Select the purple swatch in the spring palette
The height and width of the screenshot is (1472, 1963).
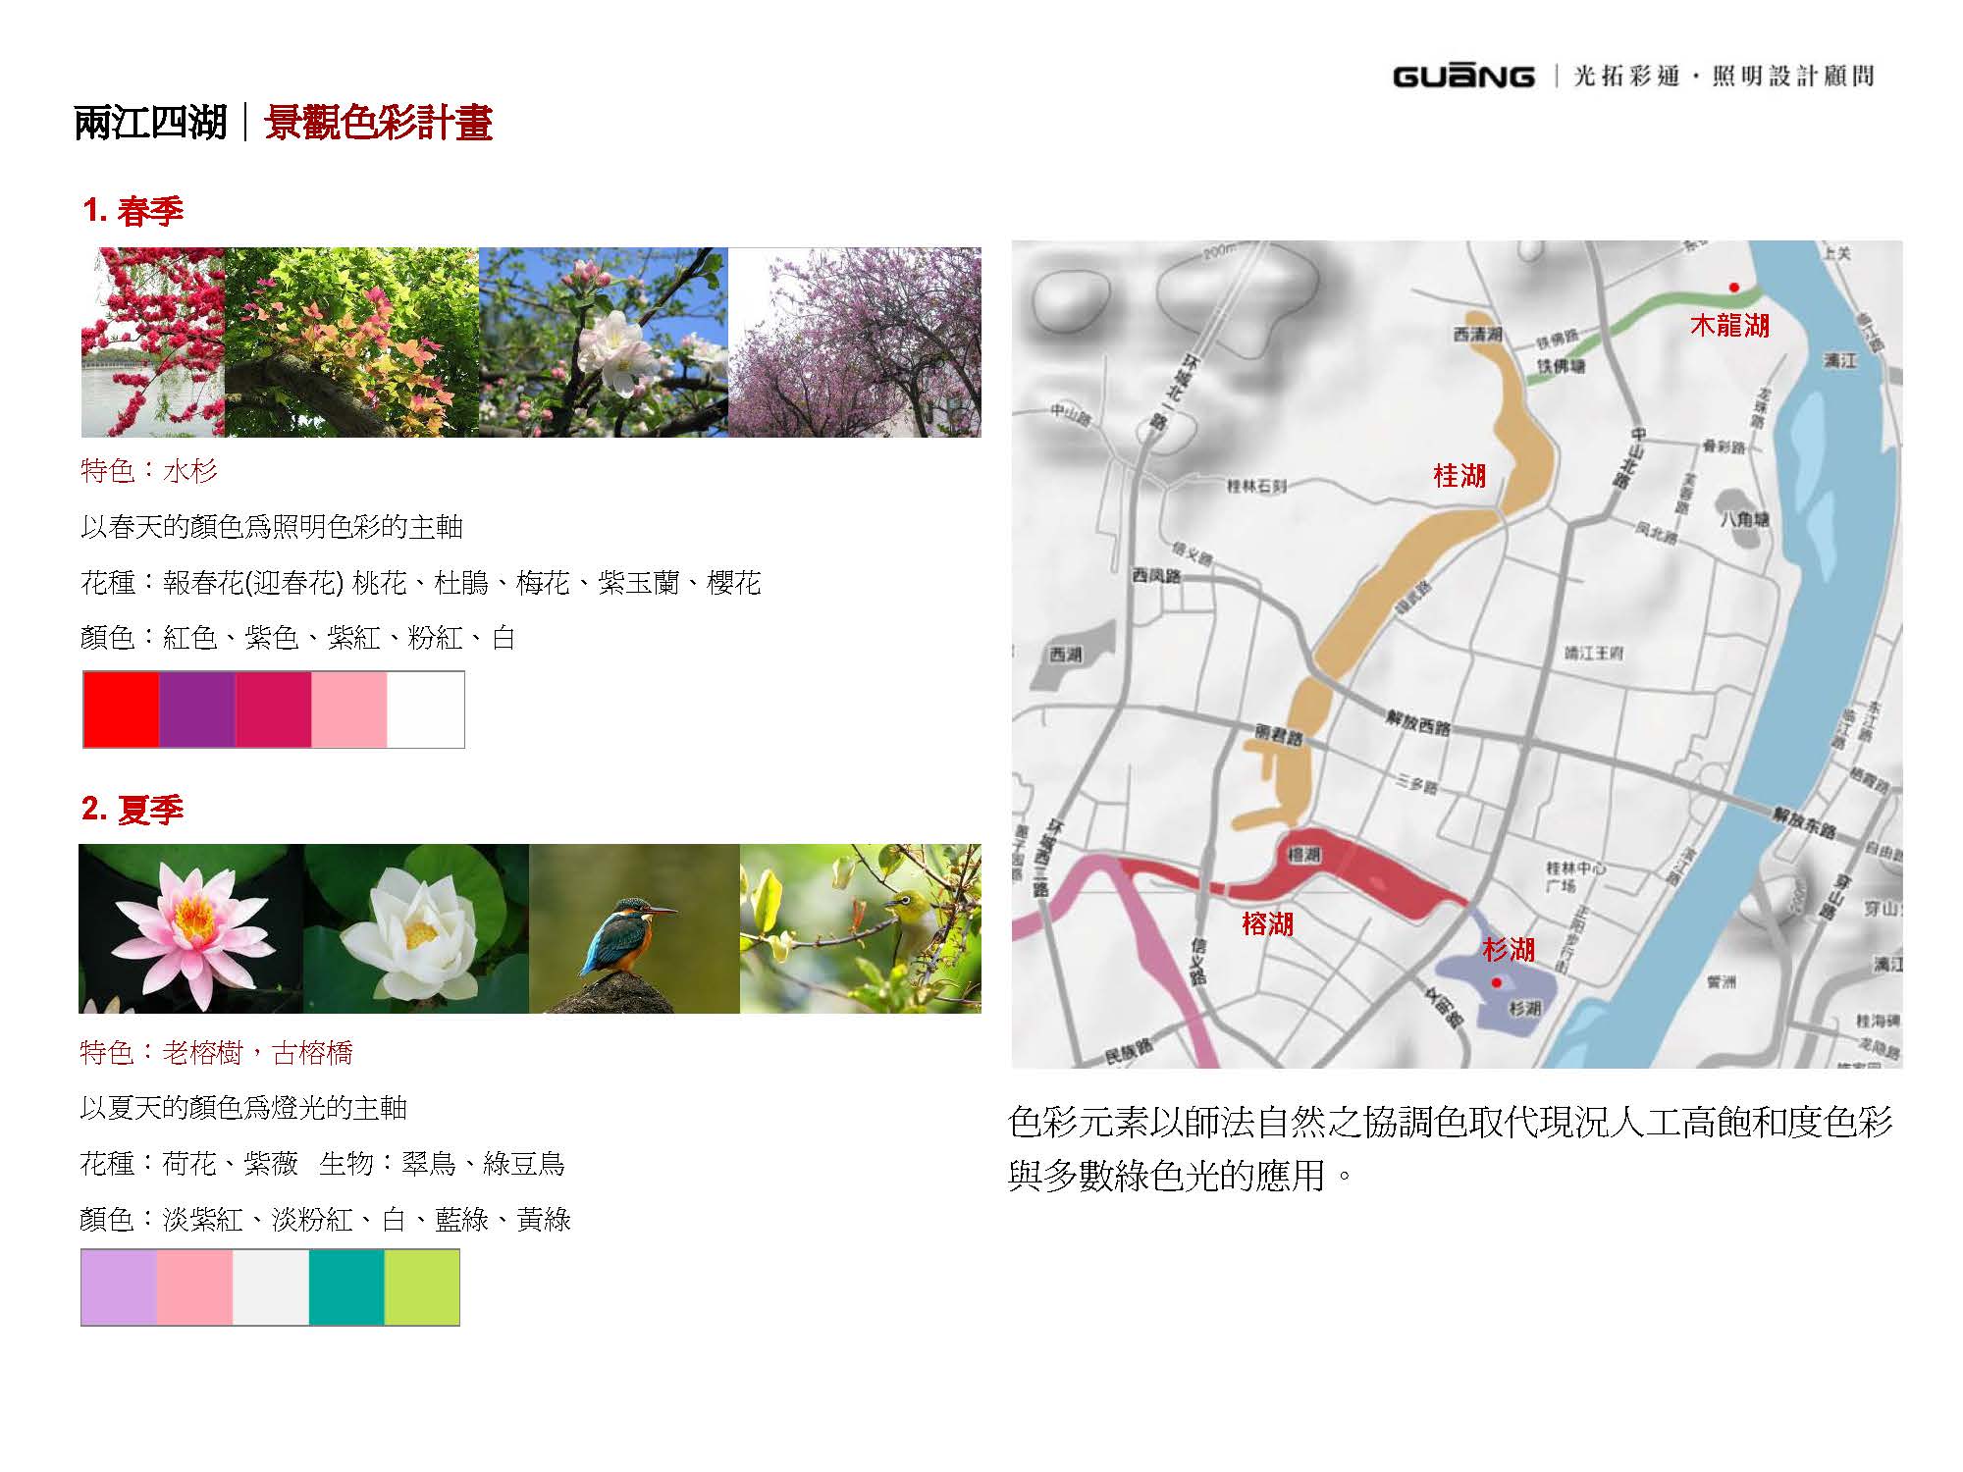point(196,710)
